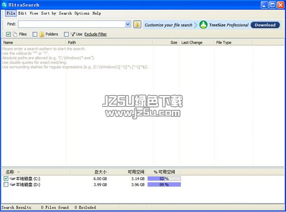This screenshot has width=286, height=212.
Task: Check the 本地磁盘 (D:) drive checkbox
Action: 6,184
